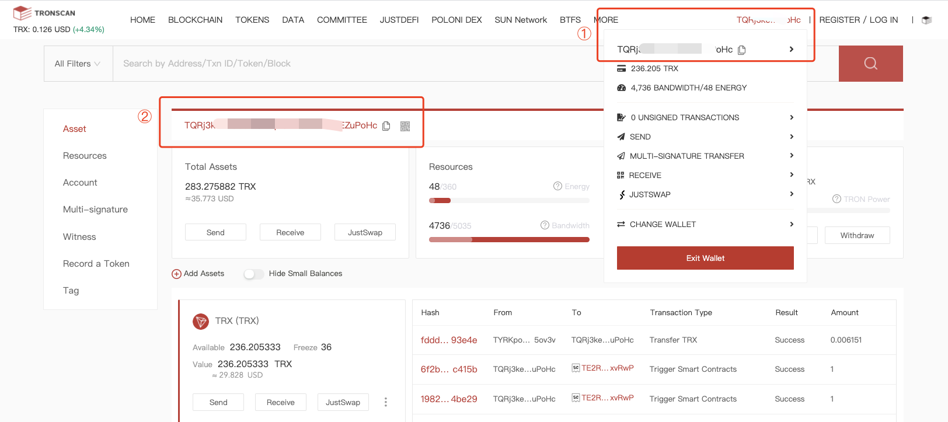Open the COMMITTEE menu
948x422 pixels.
pyautogui.click(x=342, y=20)
